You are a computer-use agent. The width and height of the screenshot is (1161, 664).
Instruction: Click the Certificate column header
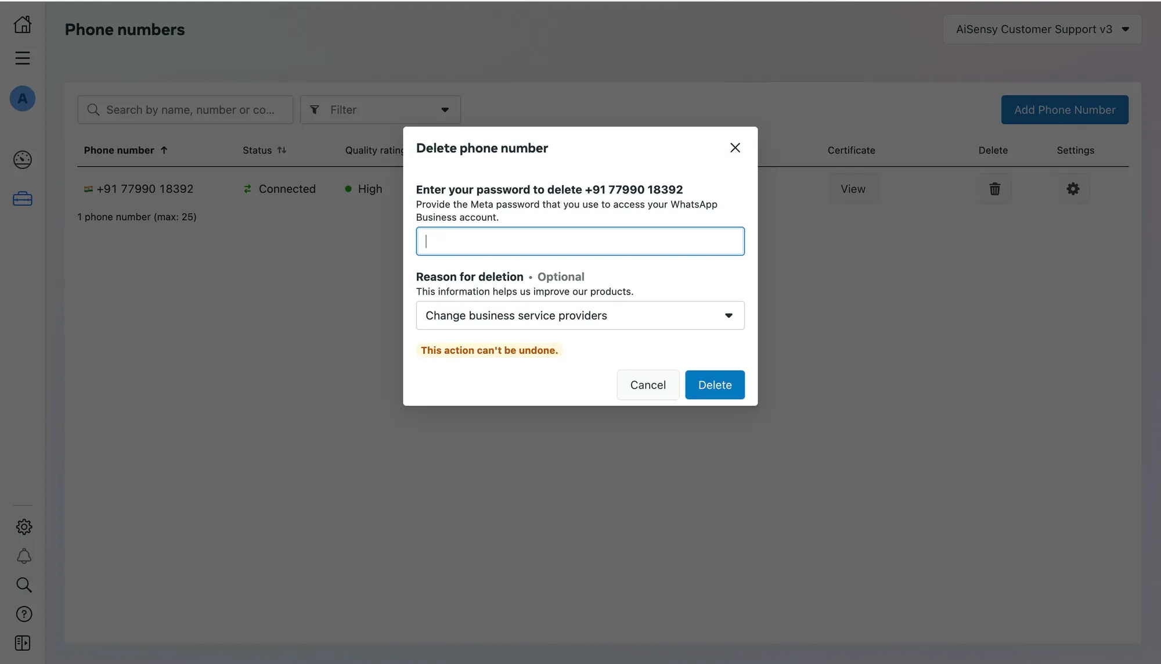click(x=851, y=150)
